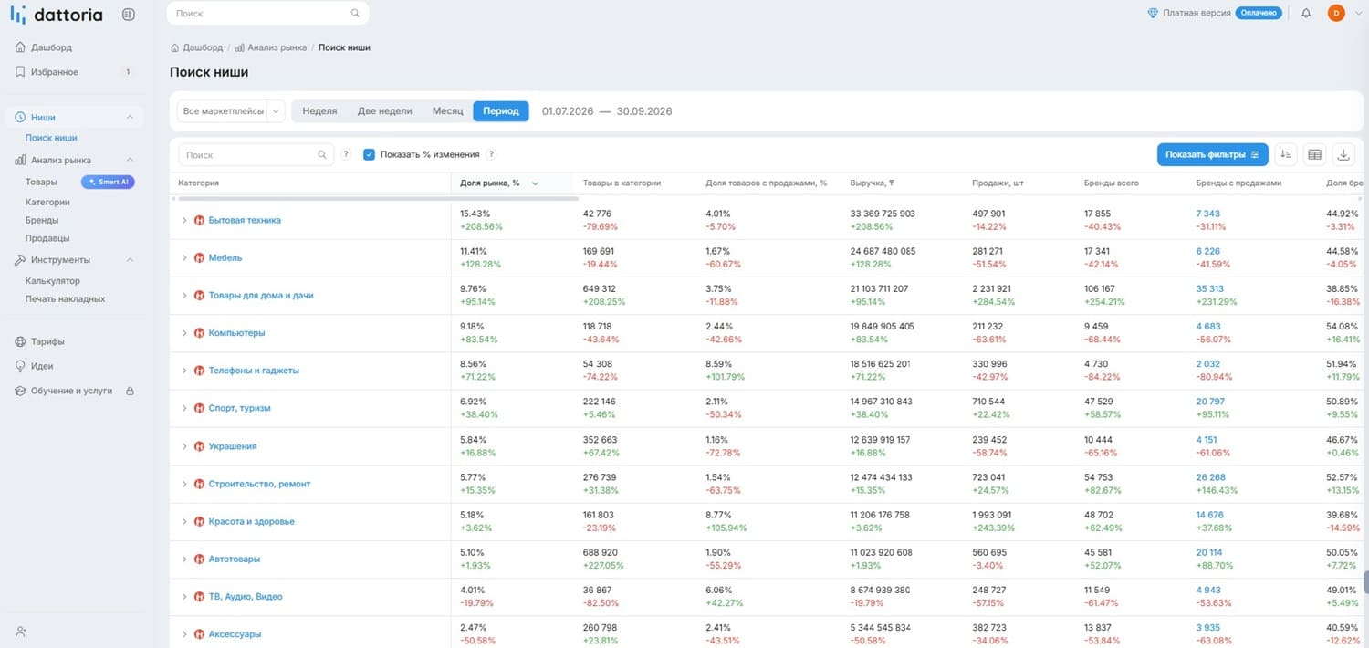The height and width of the screenshot is (648, 1369).
Task: Toggle the Показать % изменения checkbox
Action: click(x=369, y=155)
